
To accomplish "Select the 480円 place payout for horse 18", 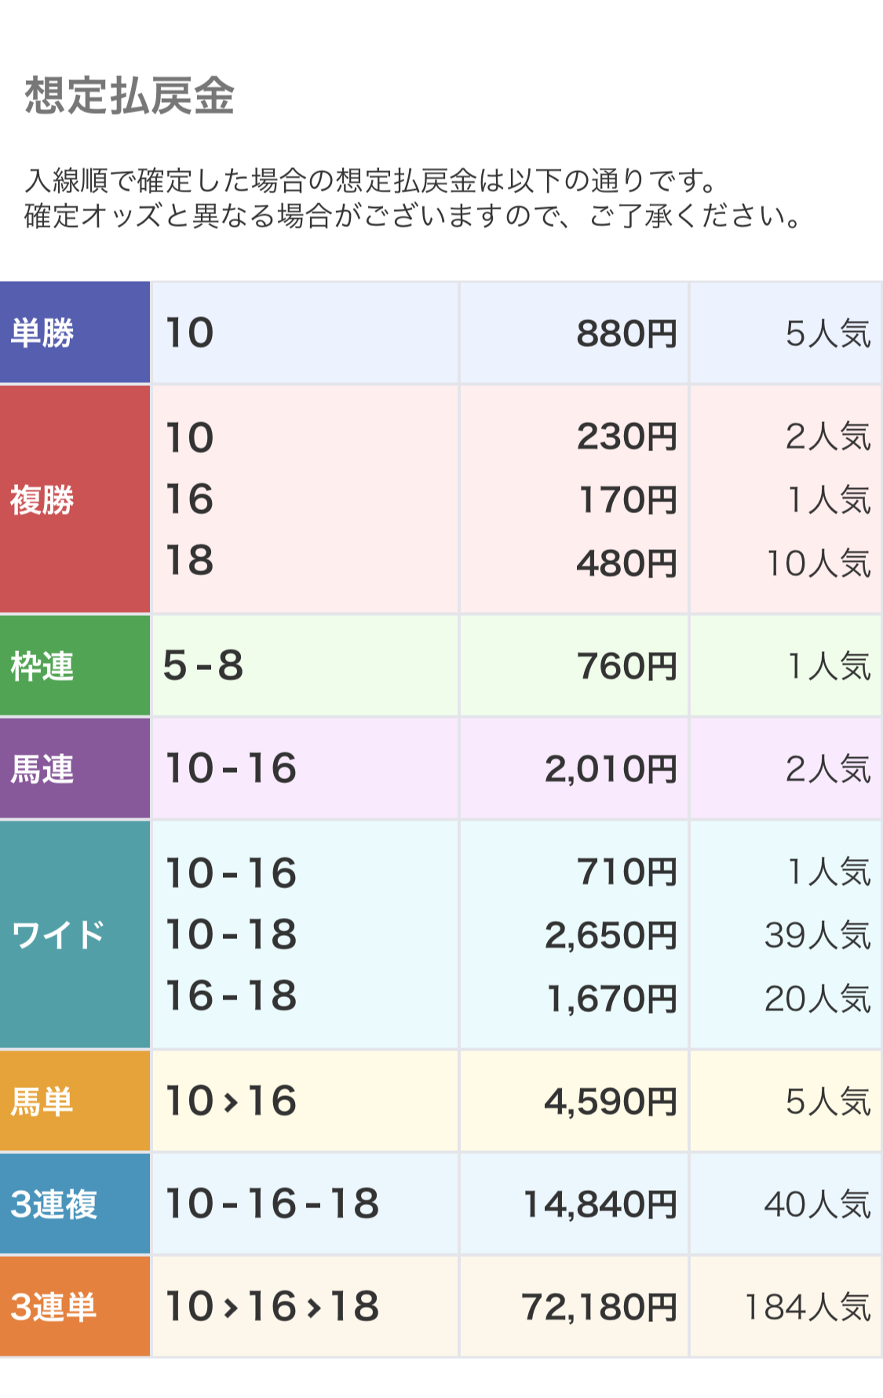I will (626, 563).
